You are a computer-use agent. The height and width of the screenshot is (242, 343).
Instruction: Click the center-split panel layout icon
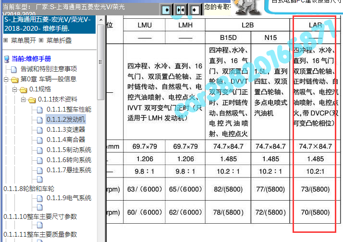click(x=181, y=10)
